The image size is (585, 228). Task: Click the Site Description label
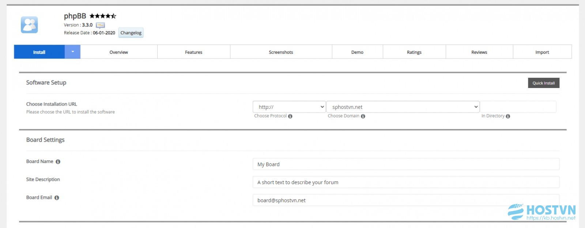pyautogui.click(x=43, y=179)
